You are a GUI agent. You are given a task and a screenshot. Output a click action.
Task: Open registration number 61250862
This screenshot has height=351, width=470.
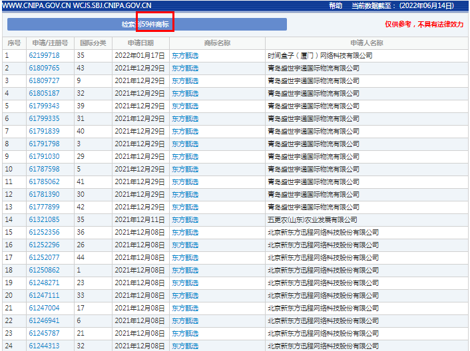pos(44,270)
